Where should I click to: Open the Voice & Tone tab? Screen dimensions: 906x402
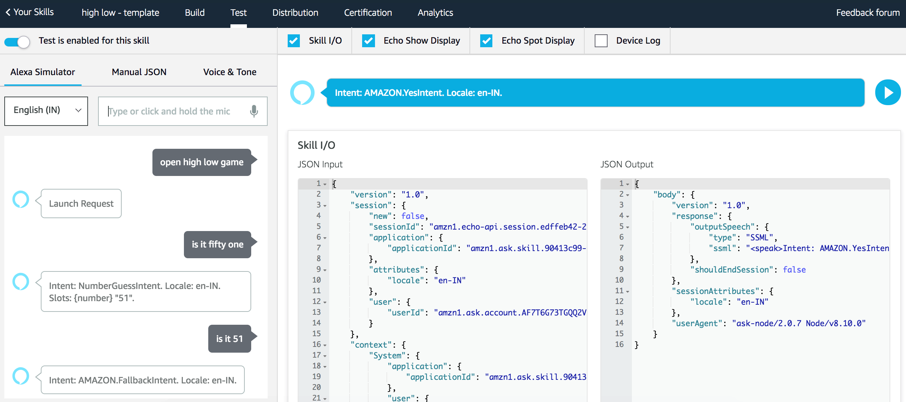click(x=229, y=72)
